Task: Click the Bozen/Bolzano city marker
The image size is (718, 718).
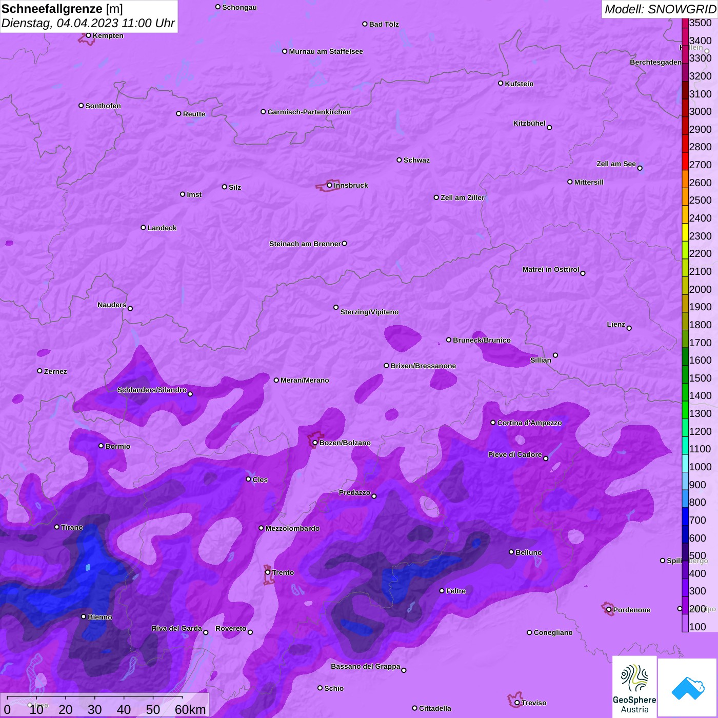Action: tap(315, 443)
